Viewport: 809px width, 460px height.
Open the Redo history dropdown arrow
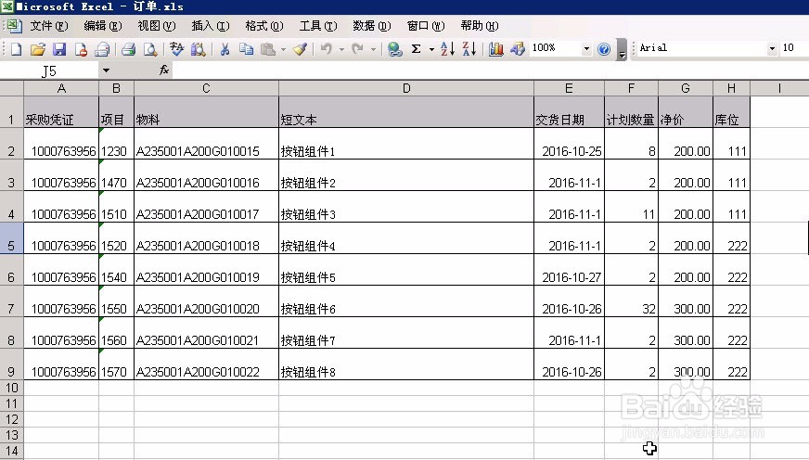[373, 49]
